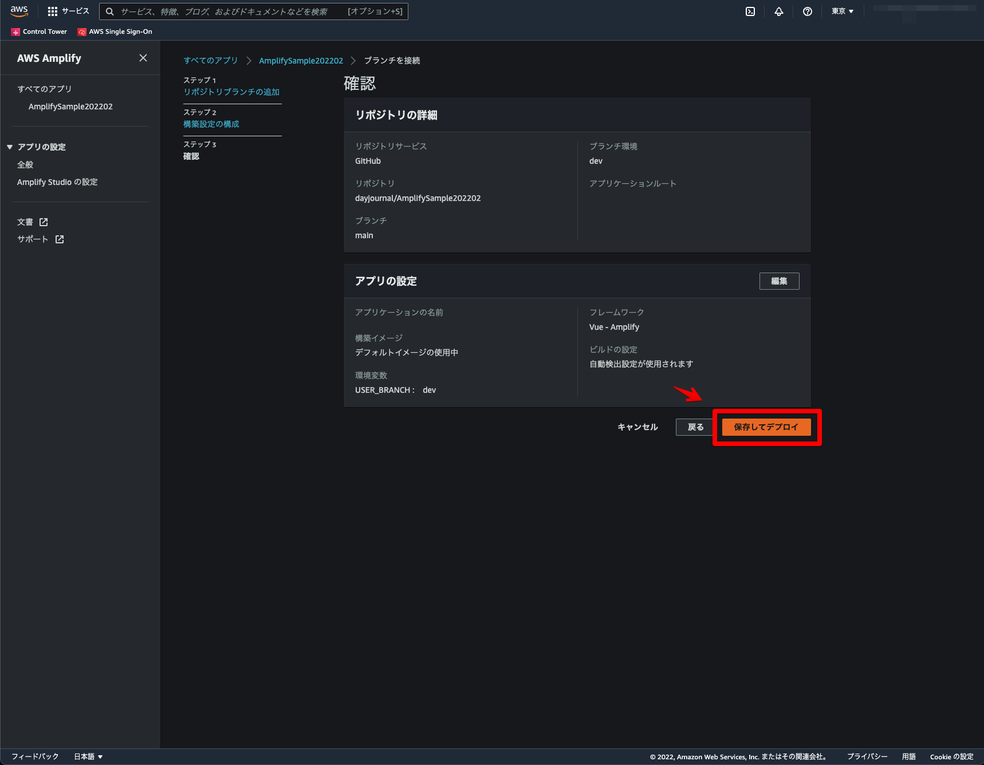
Task: Click the 編集 button for app settings
Action: (x=779, y=281)
